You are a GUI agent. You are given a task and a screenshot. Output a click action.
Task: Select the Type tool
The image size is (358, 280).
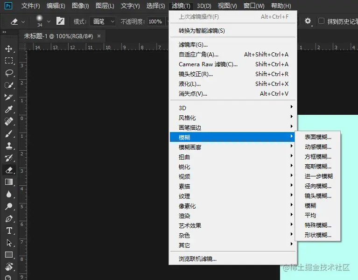coord(9,231)
